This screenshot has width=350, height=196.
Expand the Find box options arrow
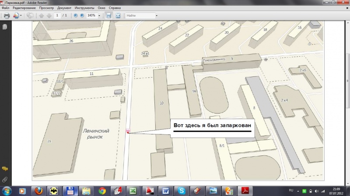coord(156,16)
